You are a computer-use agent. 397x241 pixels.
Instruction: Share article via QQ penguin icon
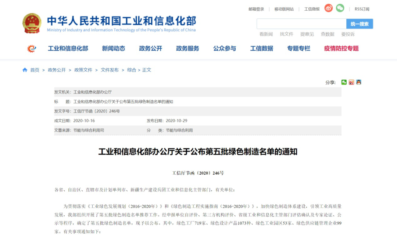[358, 82]
